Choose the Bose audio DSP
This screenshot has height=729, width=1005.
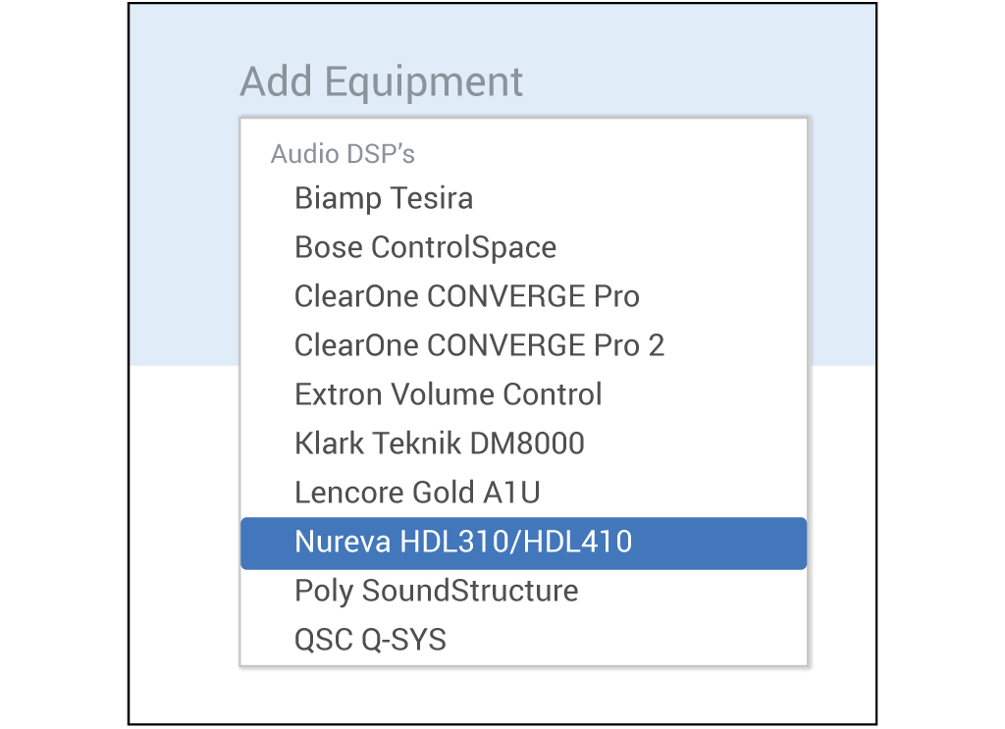coord(425,247)
